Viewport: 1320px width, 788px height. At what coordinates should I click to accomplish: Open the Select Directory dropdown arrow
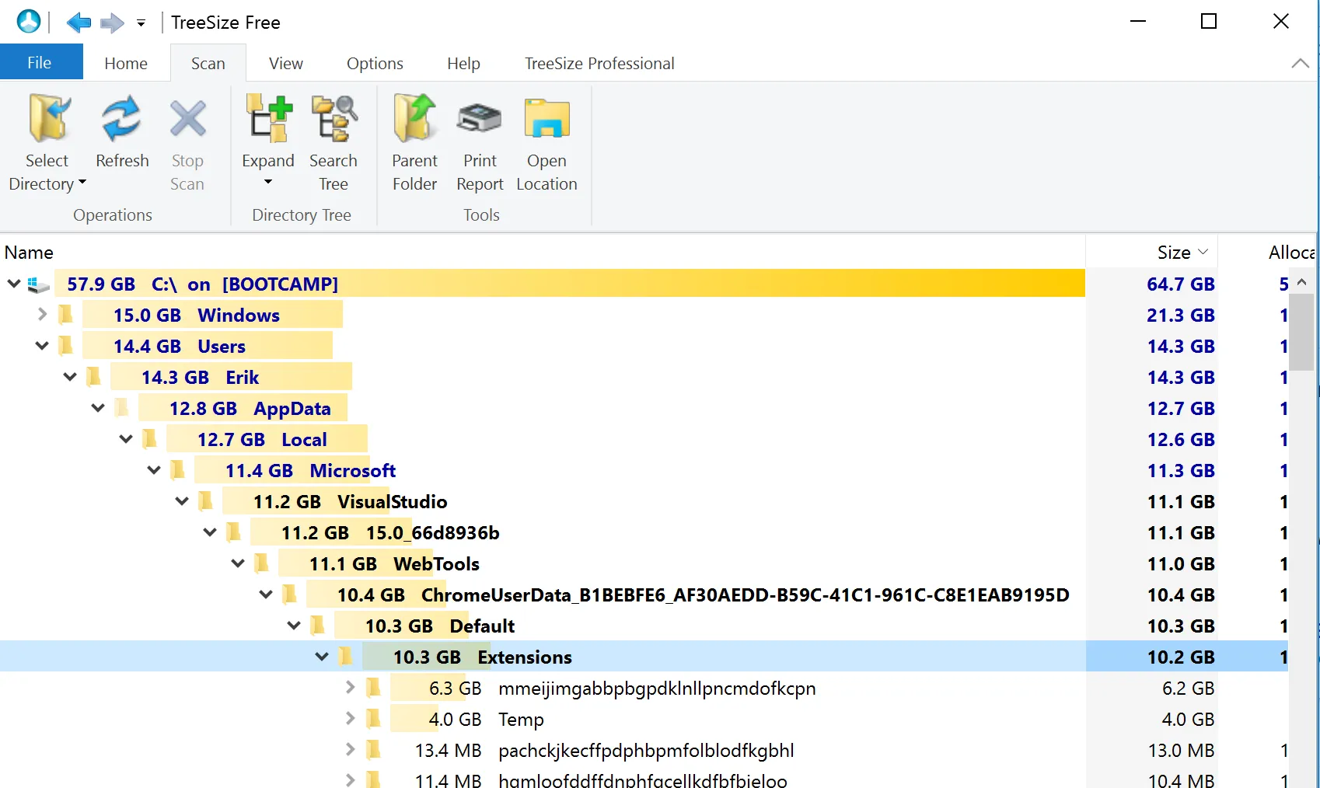pos(82,183)
